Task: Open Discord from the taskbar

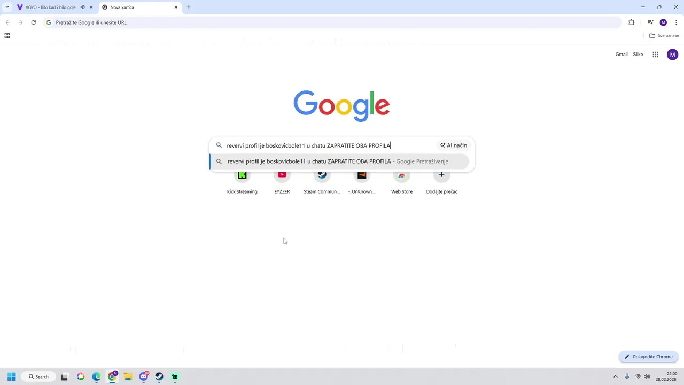Action: click(144, 376)
